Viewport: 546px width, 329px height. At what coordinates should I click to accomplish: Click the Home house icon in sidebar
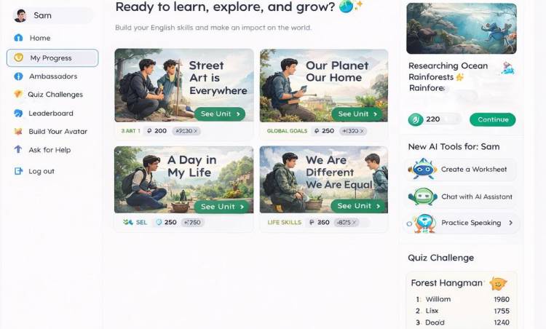pos(18,38)
